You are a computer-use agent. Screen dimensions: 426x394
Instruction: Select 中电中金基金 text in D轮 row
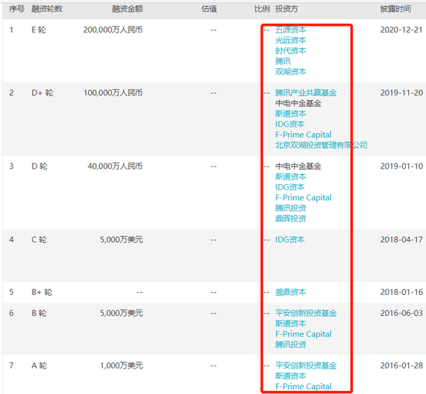tap(298, 166)
